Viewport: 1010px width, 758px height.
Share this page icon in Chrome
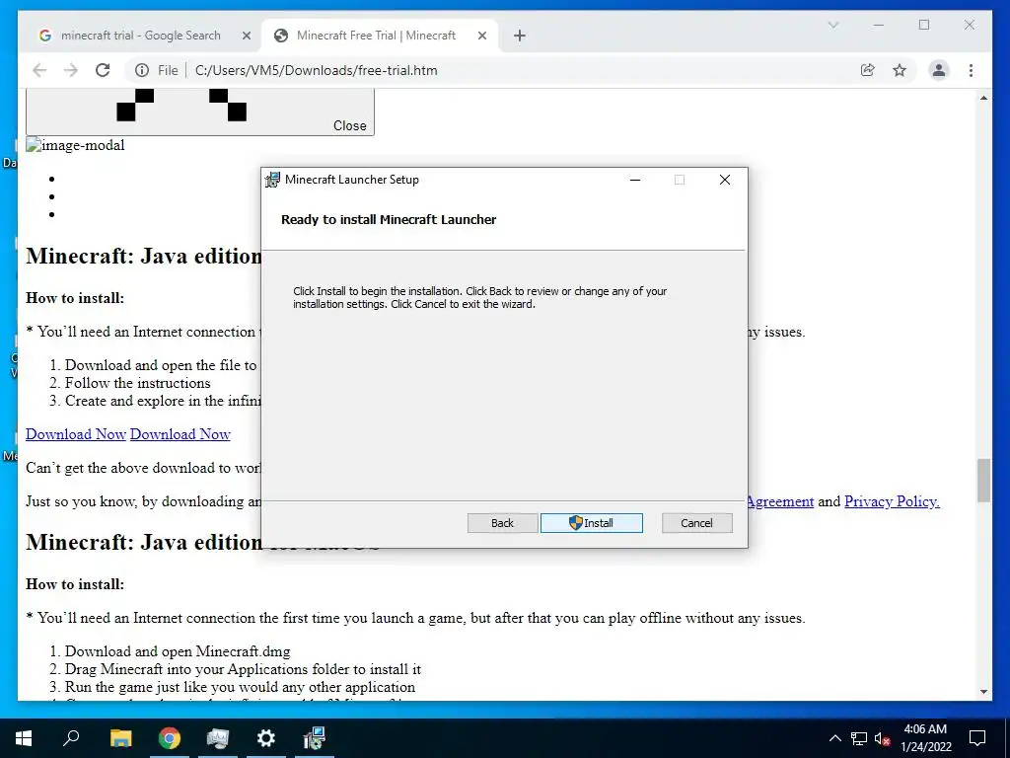[x=868, y=70]
